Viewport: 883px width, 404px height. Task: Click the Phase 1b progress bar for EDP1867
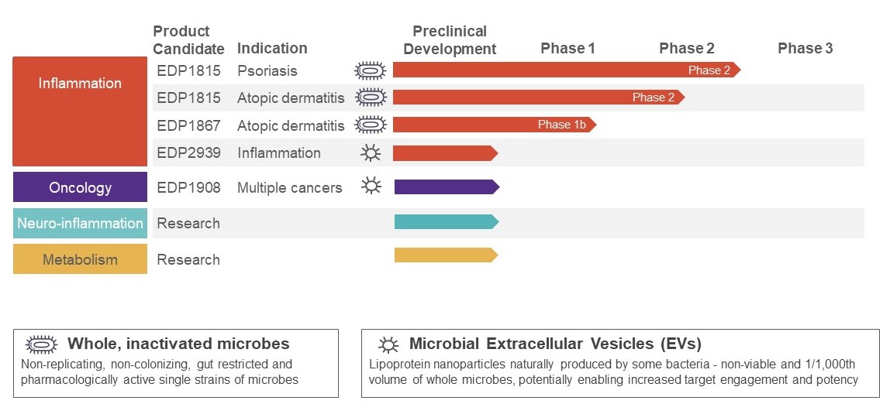click(494, 125)
